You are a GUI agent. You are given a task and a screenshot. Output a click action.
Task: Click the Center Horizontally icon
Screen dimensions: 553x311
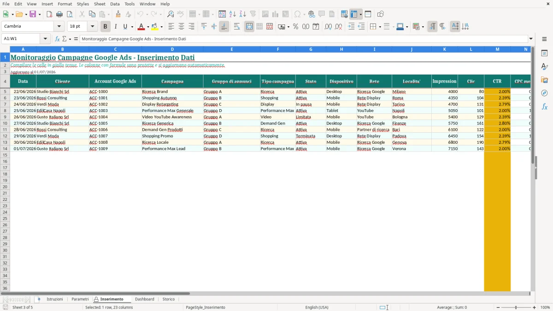(182, 27)
